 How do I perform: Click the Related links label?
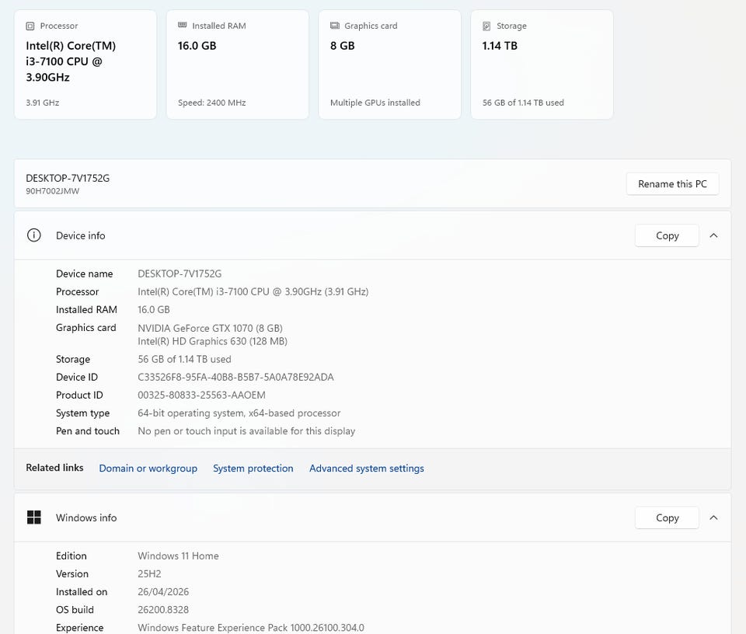(x=54, y=468)
